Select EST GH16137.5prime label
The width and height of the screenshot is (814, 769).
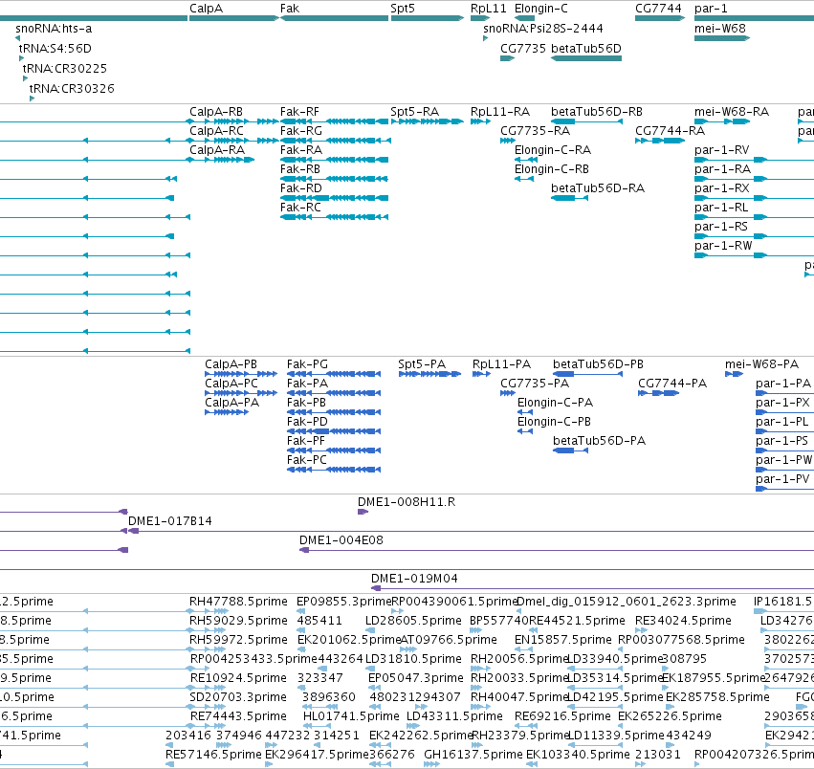(473, 755)
